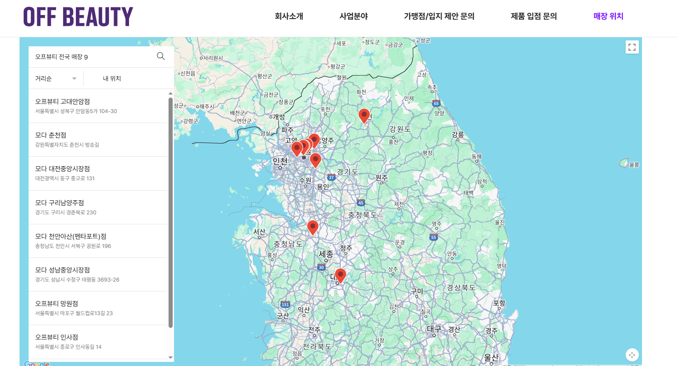Click the Google logo on map
Image resolution: width=677 pixels, height=366 pixels.
pyautogui.click(x=37, y=363)
